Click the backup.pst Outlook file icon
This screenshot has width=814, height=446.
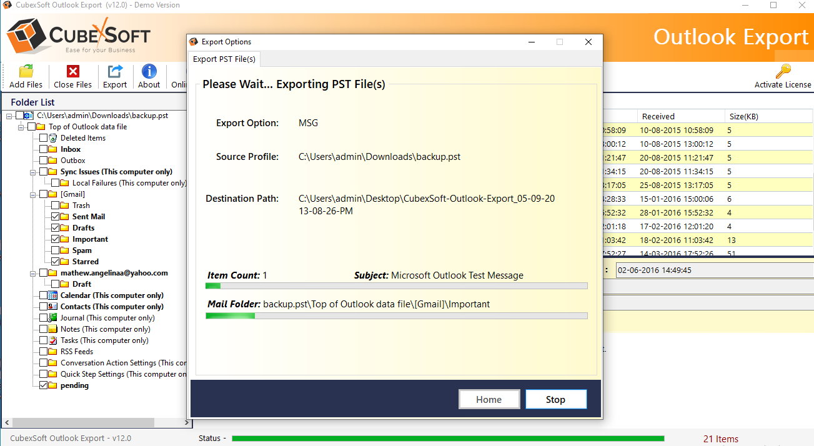29,116
